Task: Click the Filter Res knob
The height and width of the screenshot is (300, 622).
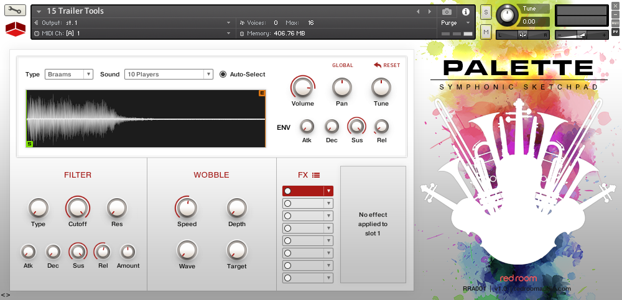Action: click(x=117, y=208)
